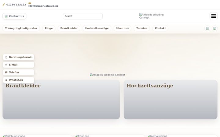Open the Hochzeitsanzüge menu item

97,28
